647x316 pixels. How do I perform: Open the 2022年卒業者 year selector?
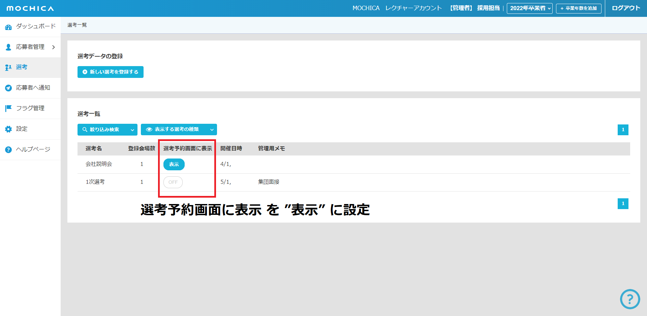[529, 8]
